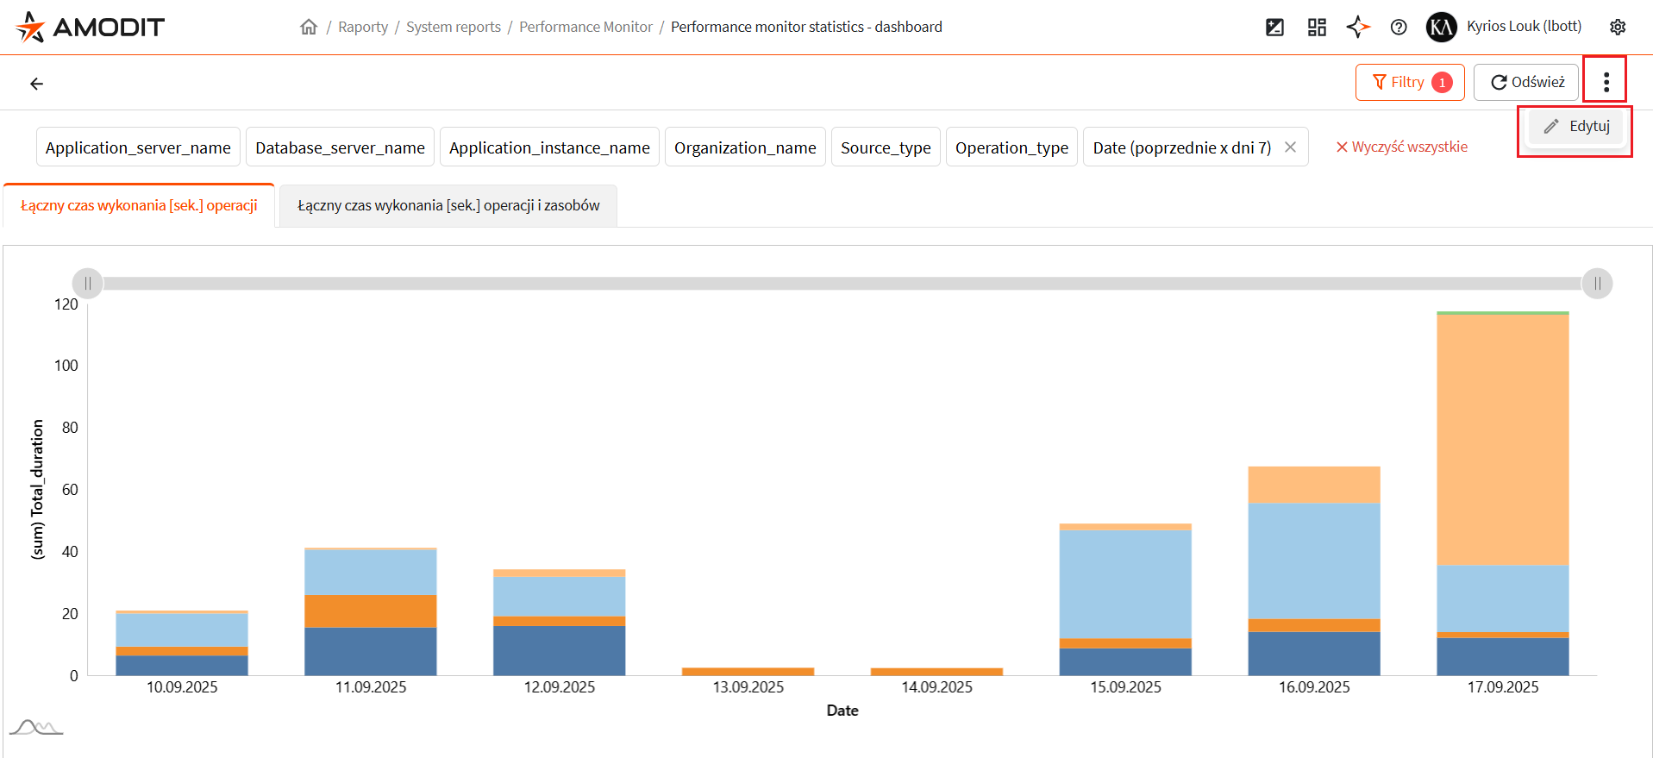Open the Operation_type filter
The width and height of the screenshot is (1653, 758).
(x=1011, y=147)
